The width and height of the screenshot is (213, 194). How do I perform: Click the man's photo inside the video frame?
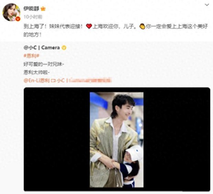[117, 140]
